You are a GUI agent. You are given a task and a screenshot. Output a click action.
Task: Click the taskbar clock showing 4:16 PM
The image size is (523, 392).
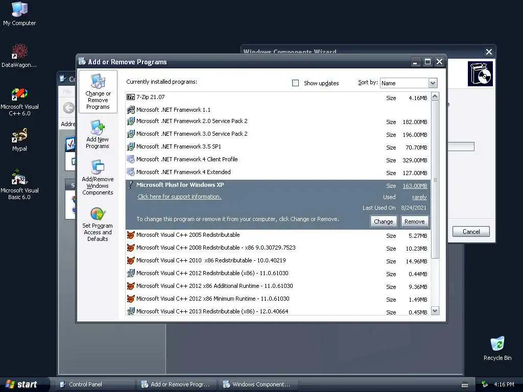click(504, 384)
